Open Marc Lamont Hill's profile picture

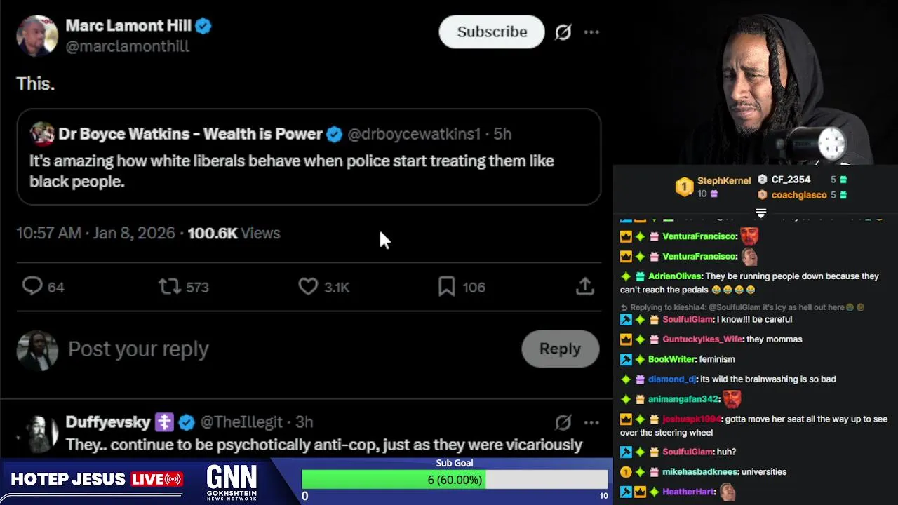(37, 35)
